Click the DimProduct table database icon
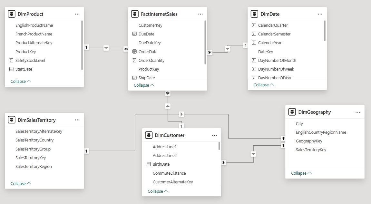 (x=12, y=14)
